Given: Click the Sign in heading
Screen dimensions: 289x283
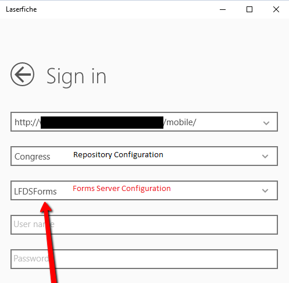Looking at the screenshot, I should pos(76,77).
